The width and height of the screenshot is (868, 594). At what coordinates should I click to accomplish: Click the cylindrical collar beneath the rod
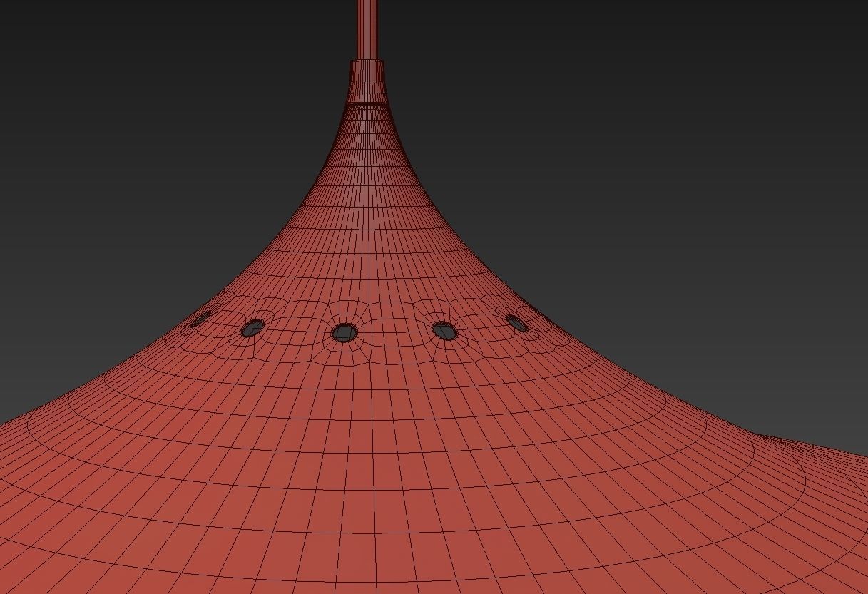(367, 82)
